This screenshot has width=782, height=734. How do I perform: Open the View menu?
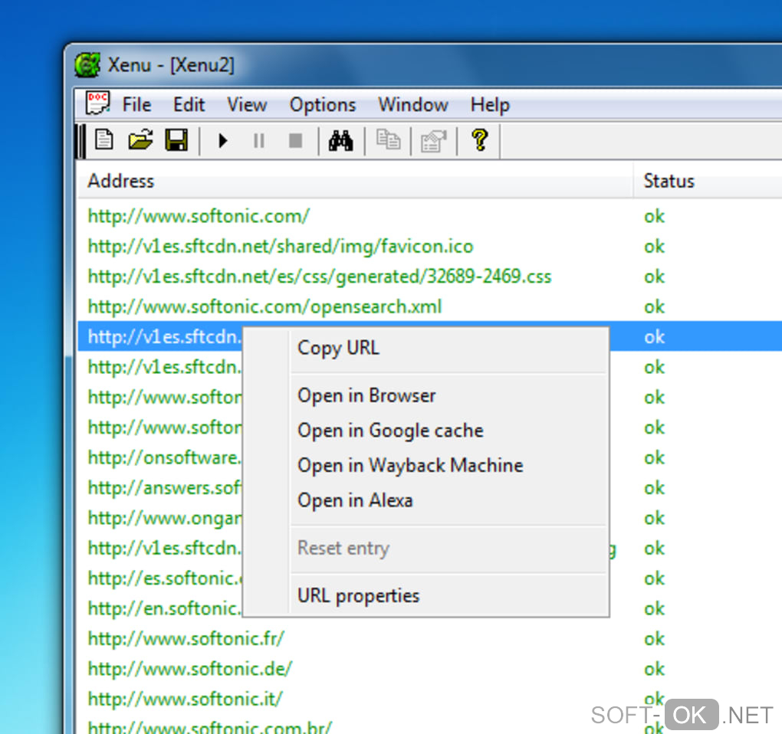click(x=247, y=105)
